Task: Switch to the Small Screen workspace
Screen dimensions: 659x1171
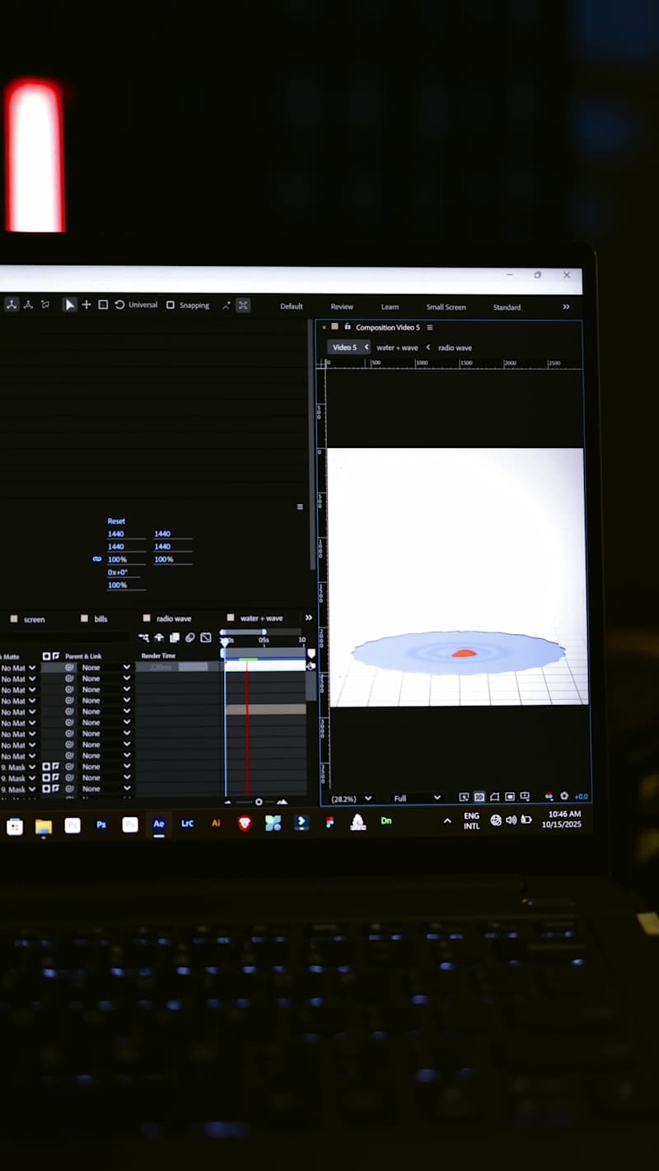Action: point(446,307)
